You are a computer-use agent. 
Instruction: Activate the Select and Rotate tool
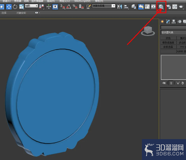click(x=15, y=7)
